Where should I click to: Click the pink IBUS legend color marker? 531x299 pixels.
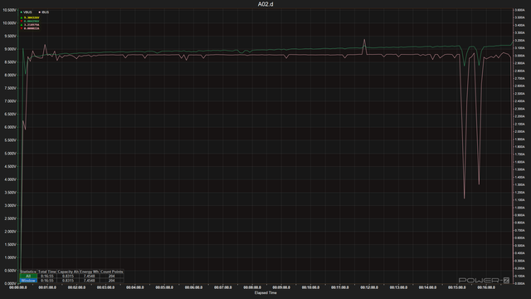click(40, 12)
